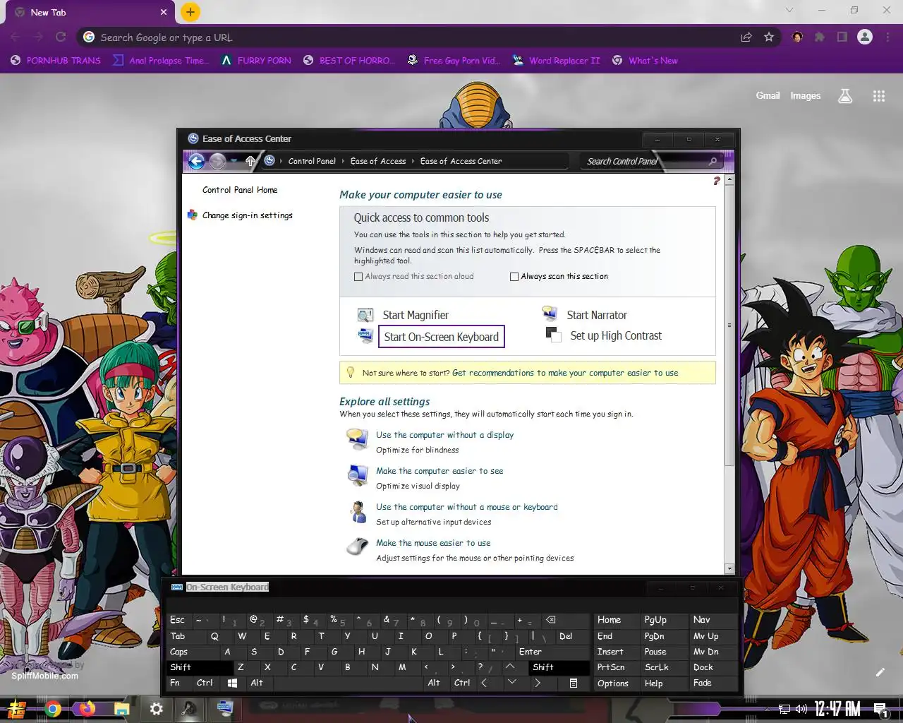Expand the arrow after the Ease of Access breadcrumb

pos(413,161)
